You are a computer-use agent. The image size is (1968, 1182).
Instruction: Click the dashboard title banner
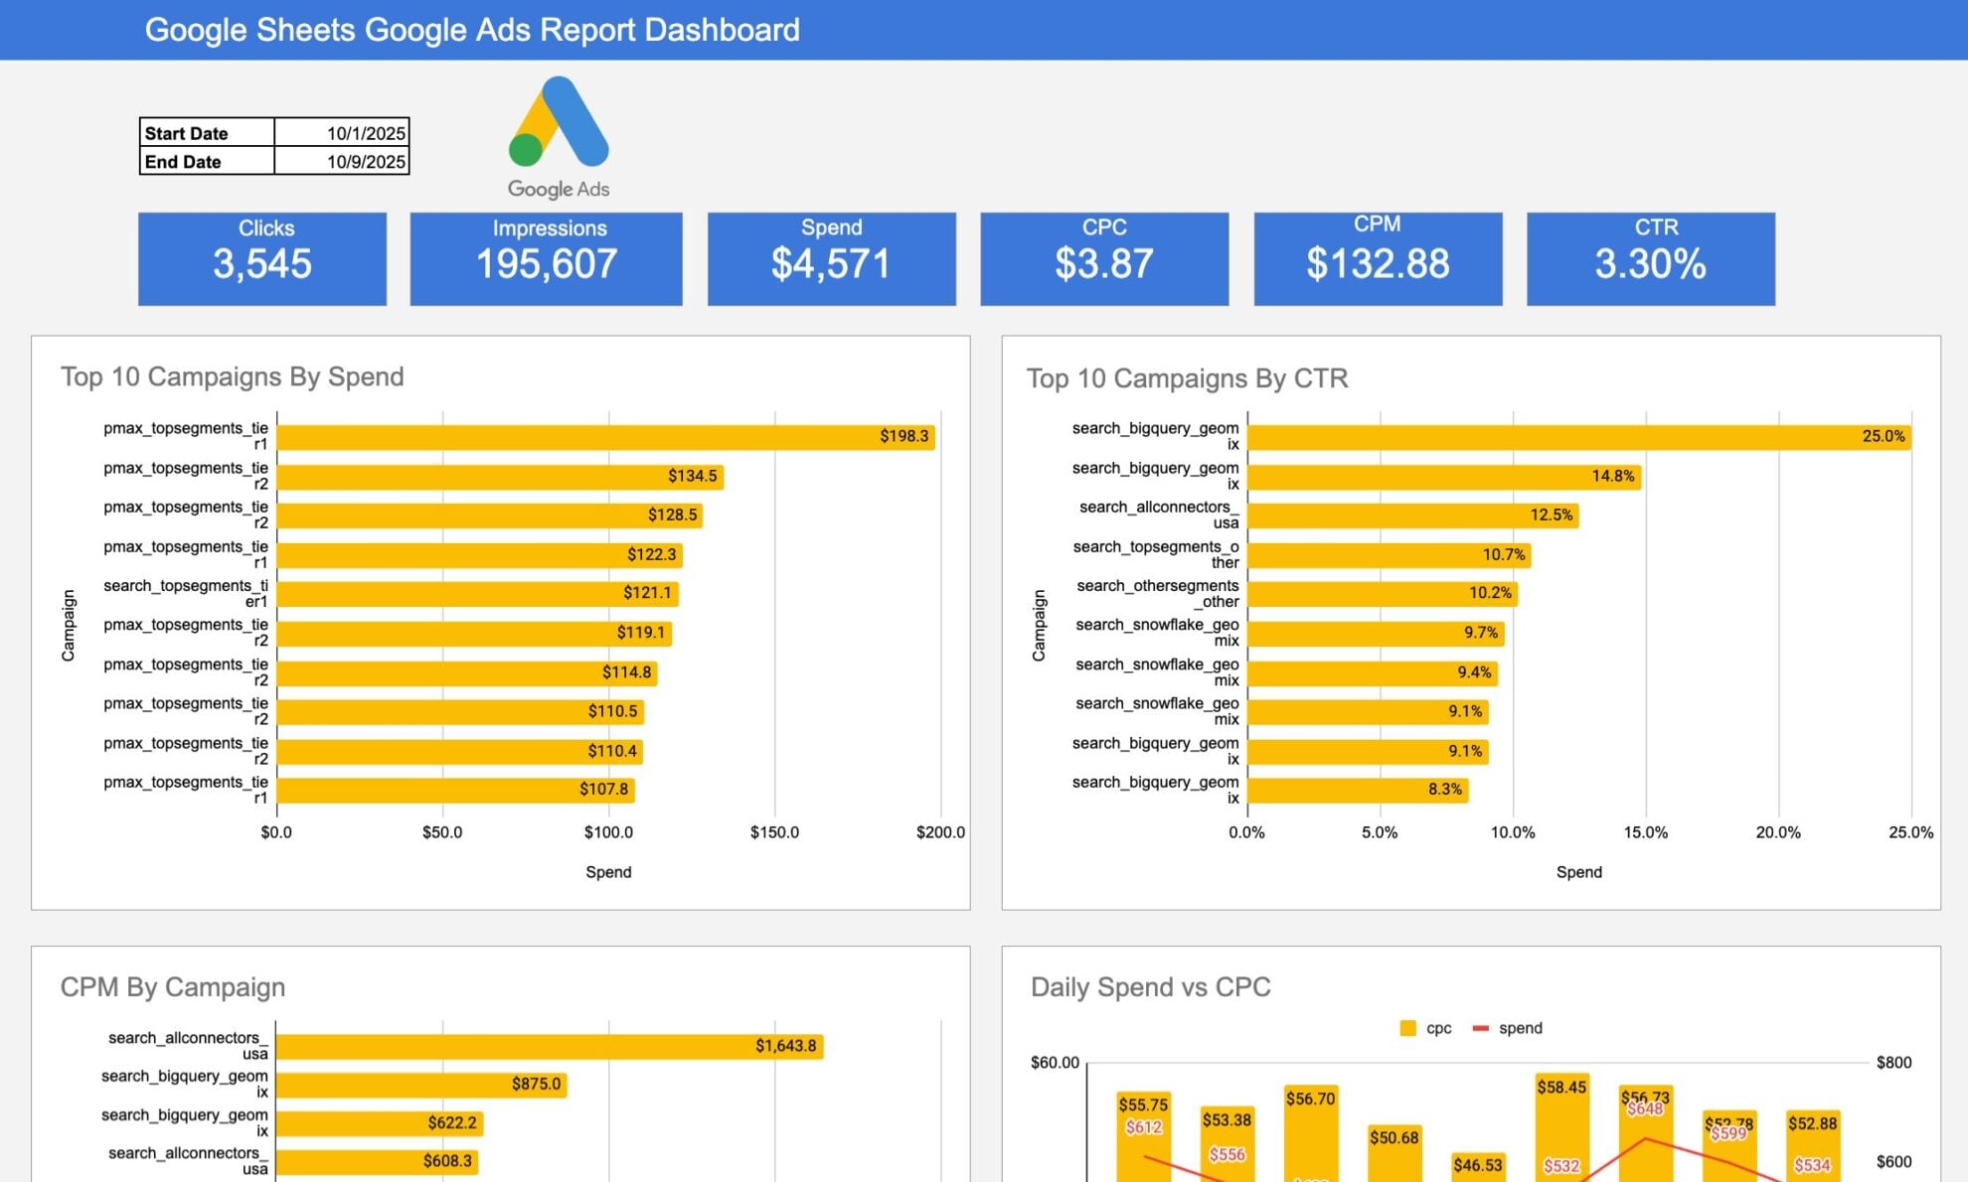tap(472, 30)
